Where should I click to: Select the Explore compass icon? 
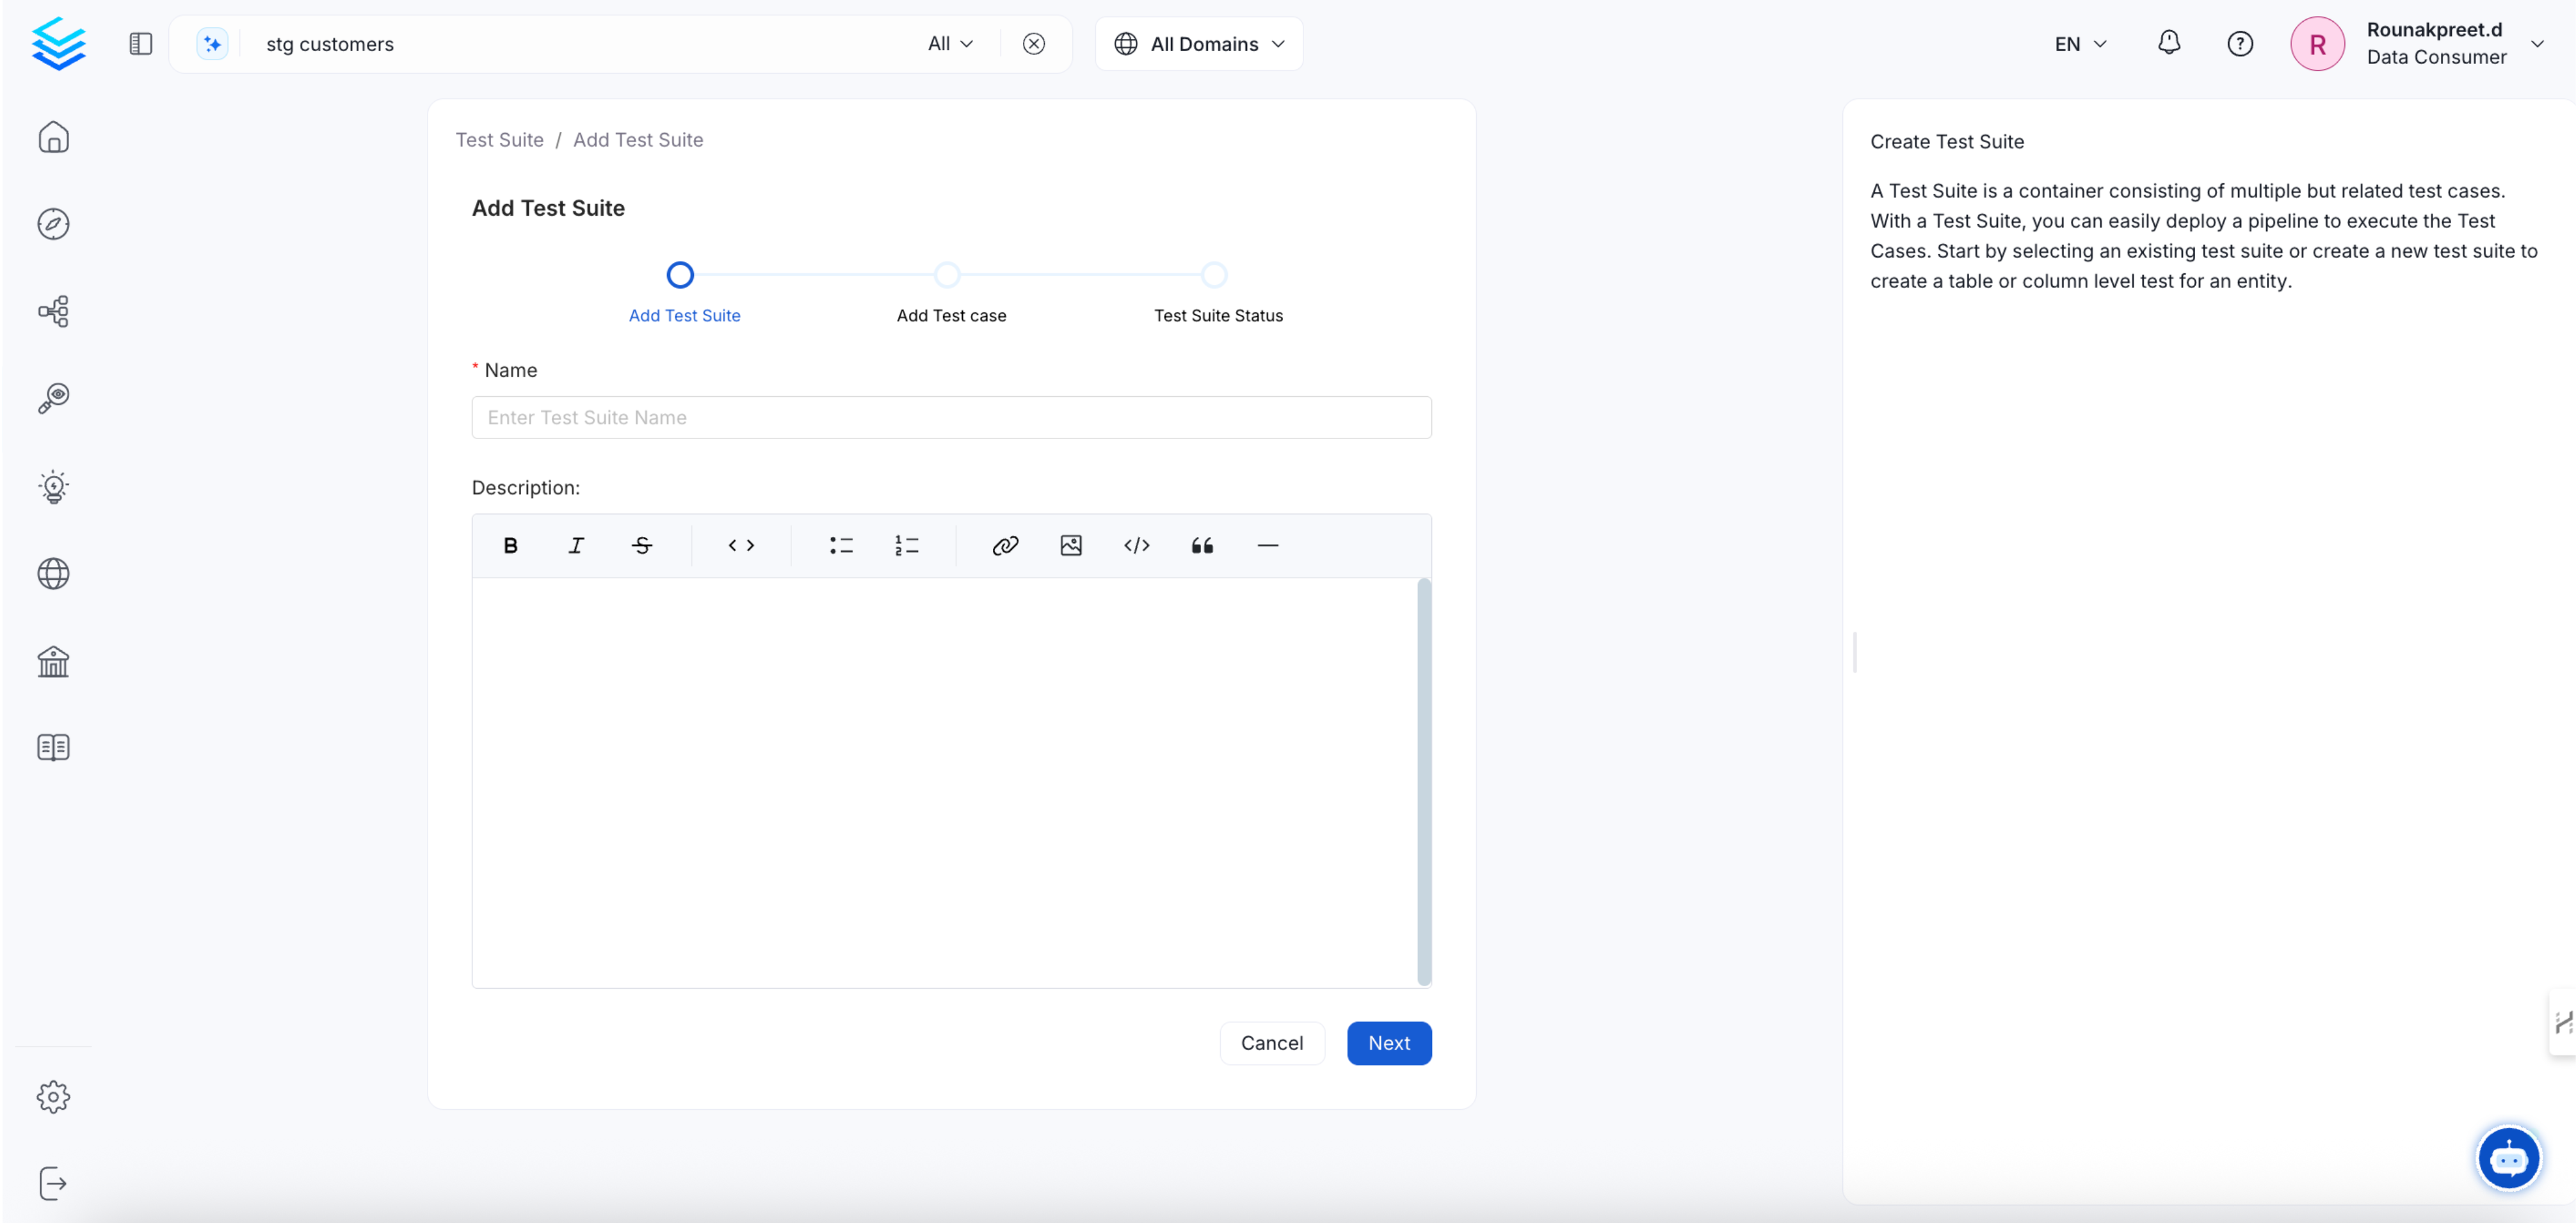[53, 224]
